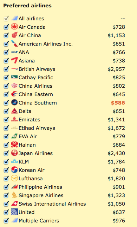Click the Singapore Airlines golden bird logo
Screen dimensions: 137x227
[x=14, y=195]
